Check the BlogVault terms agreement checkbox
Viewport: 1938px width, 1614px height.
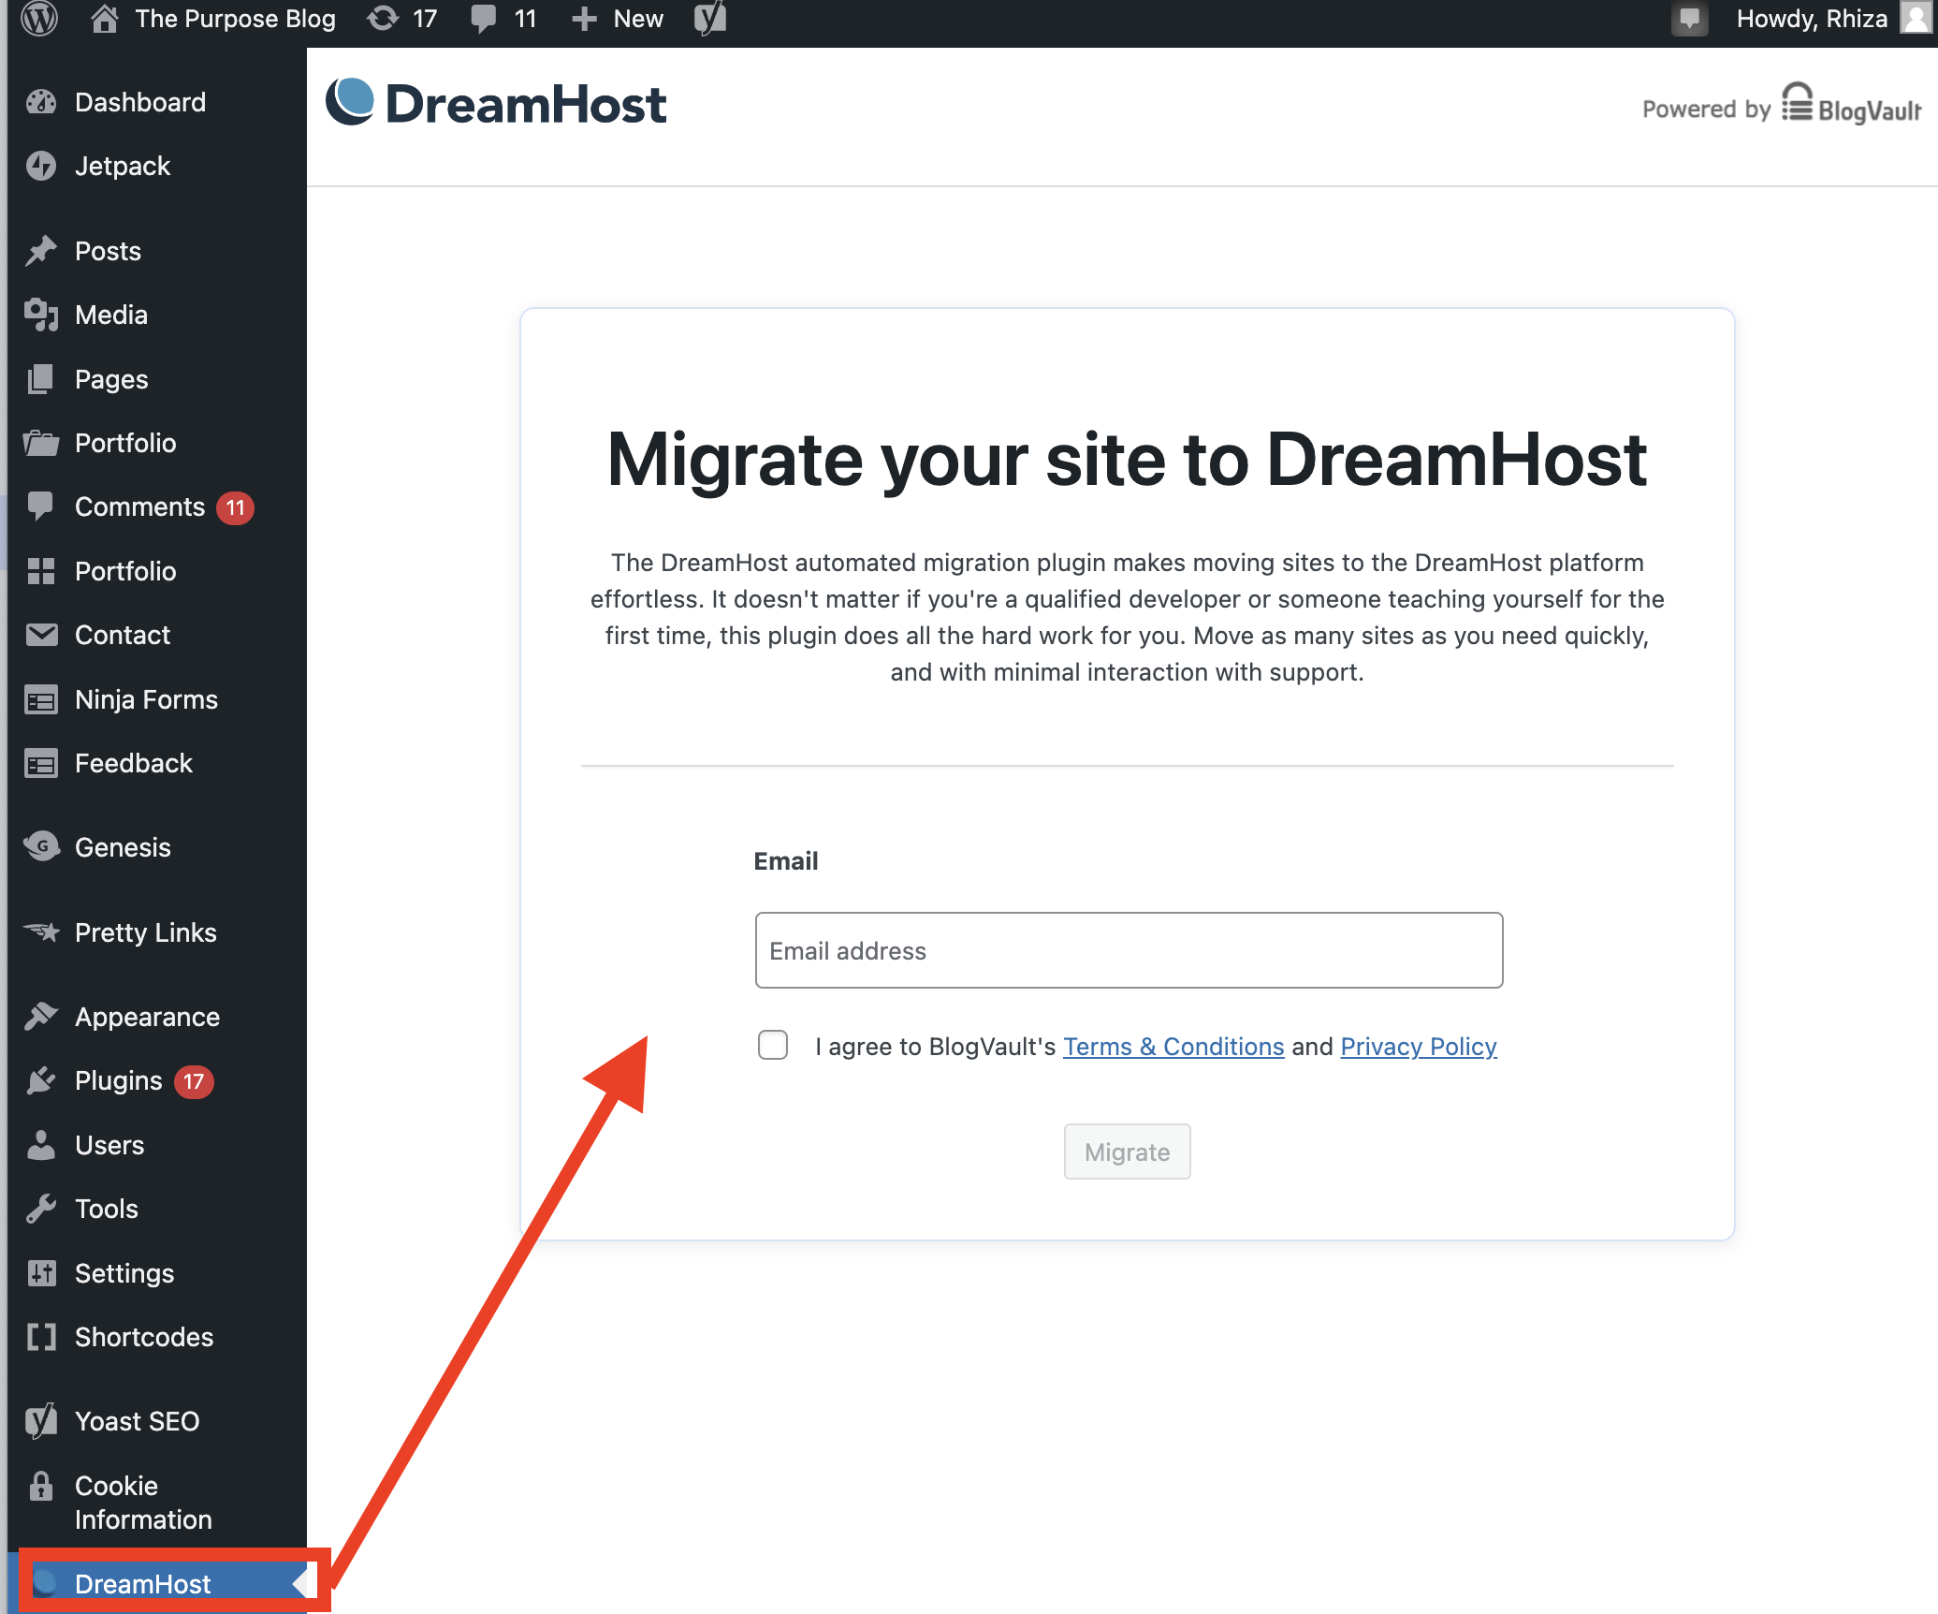[772, 1046]
